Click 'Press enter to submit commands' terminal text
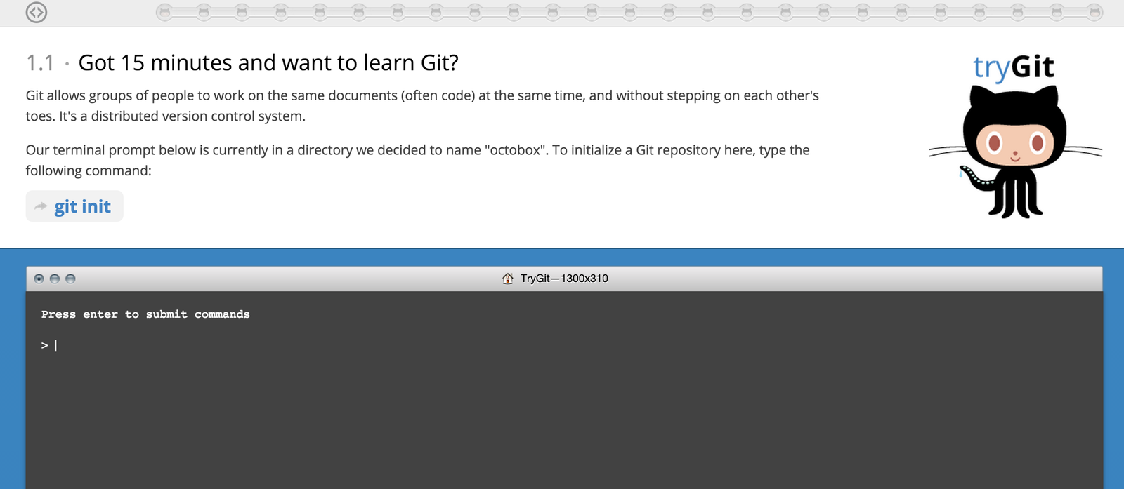Image resolution: width=1124 pixels, height=489 pixels. pos(145,314)
